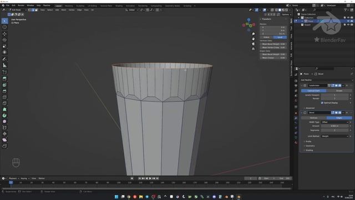Viewport: 355px width, 200px height.
Task: Open the Blender logo app menu
Action: (x=3, y=5)
